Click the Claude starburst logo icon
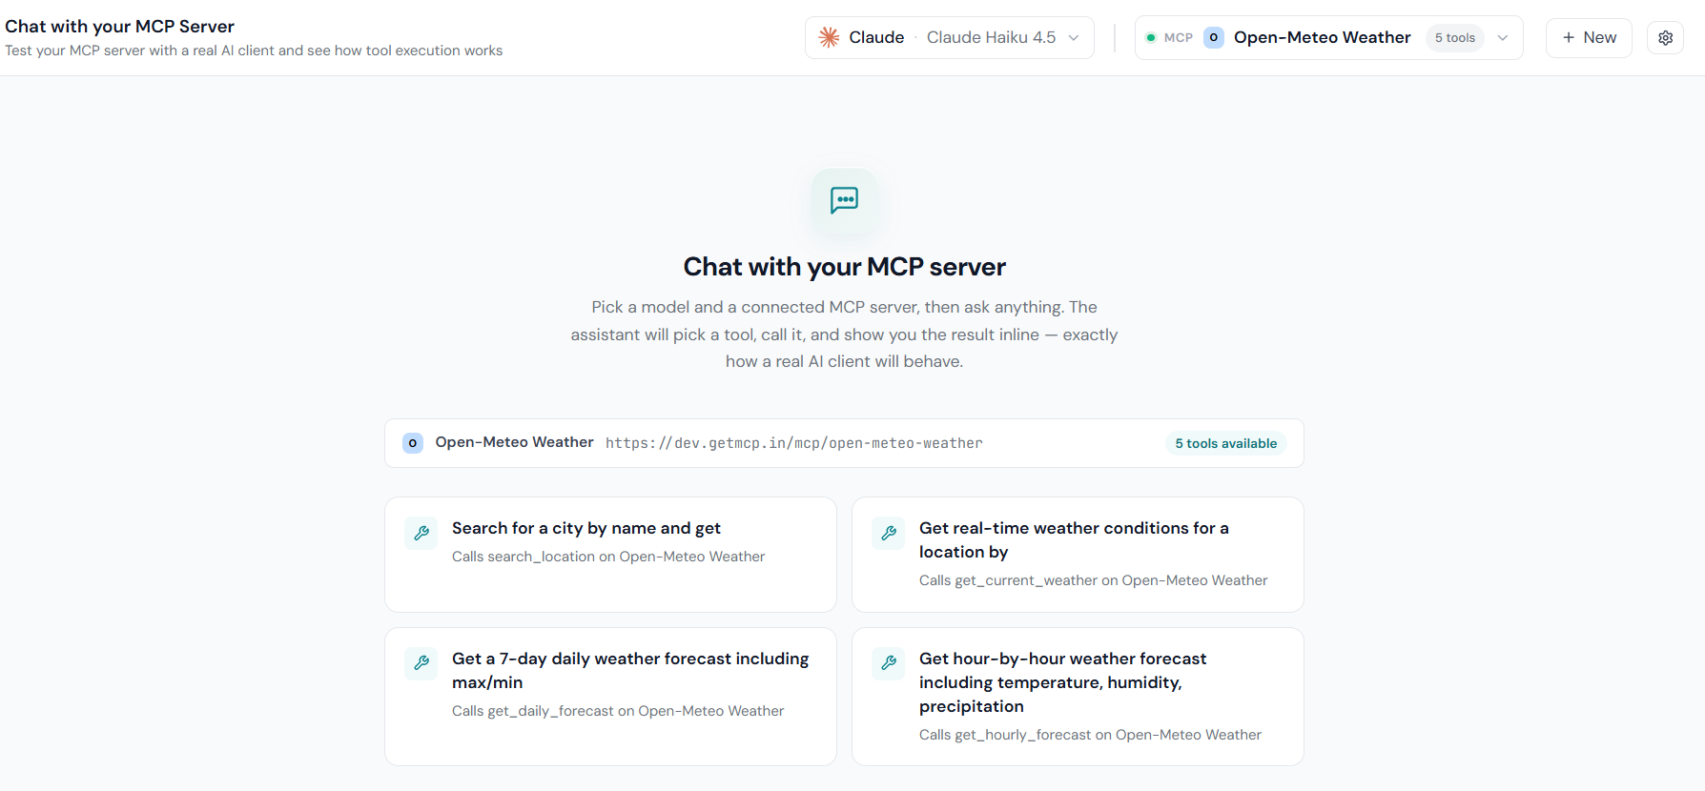Image resolution: width=1705 pixels, height=791 pixels. (x=830, y=37)
